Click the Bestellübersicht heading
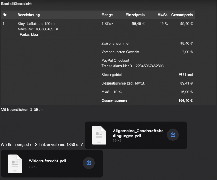Image resolution: width=217 pixels, height=180 pixels. (x=16, y=4)
